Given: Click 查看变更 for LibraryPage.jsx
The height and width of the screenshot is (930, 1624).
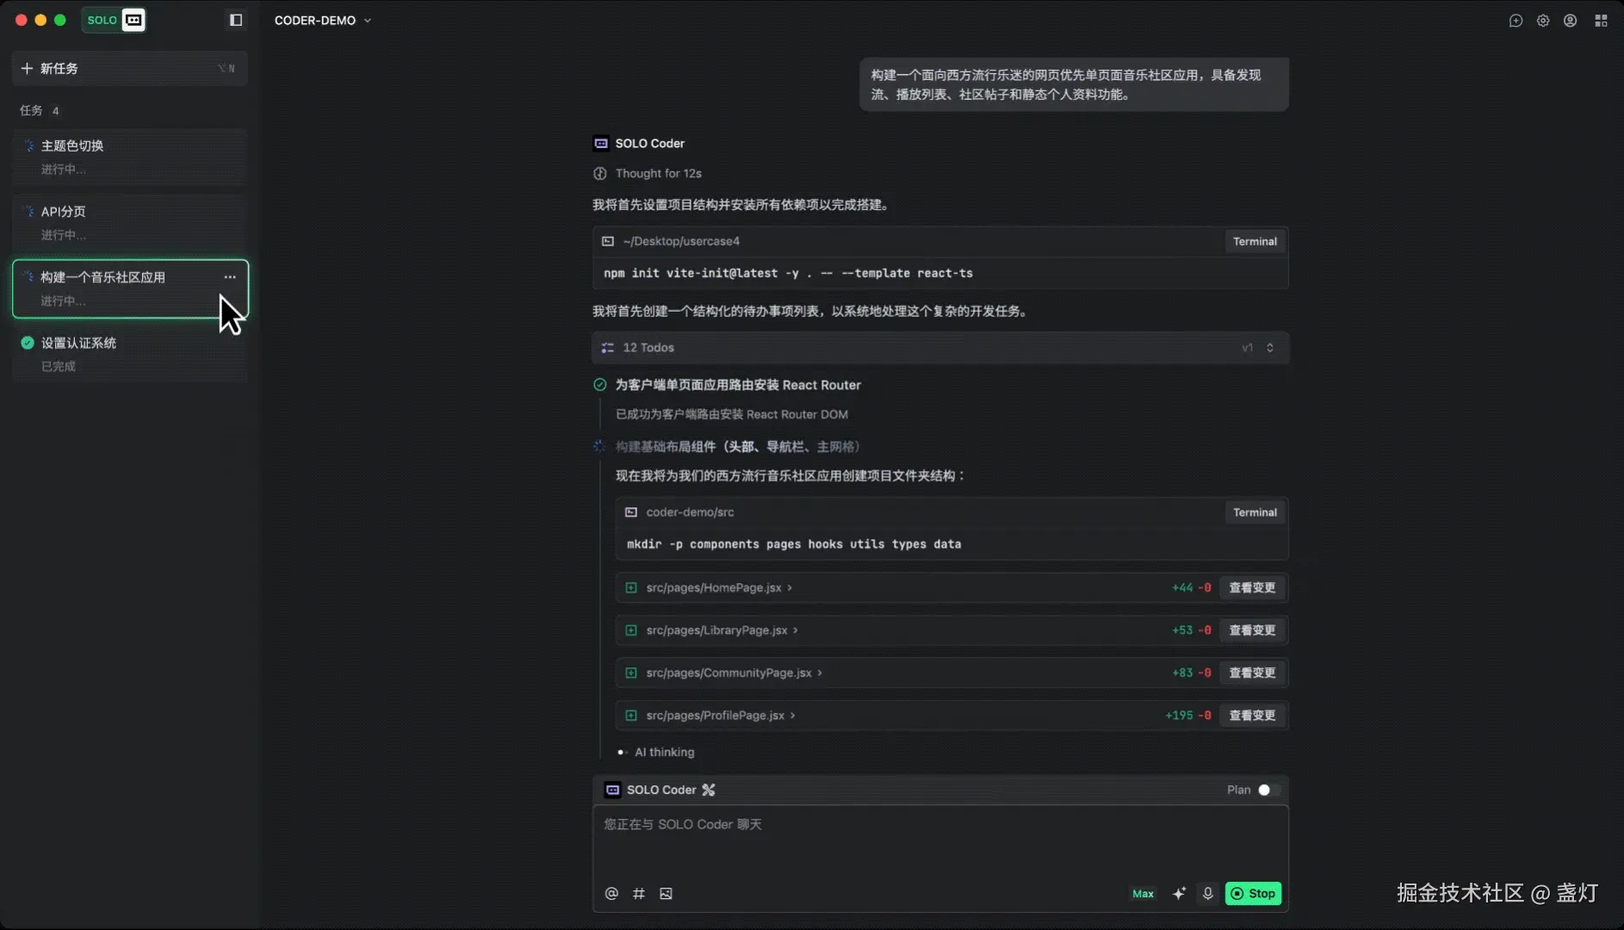Looking at the screenshot, I should tap(1252, 630).
